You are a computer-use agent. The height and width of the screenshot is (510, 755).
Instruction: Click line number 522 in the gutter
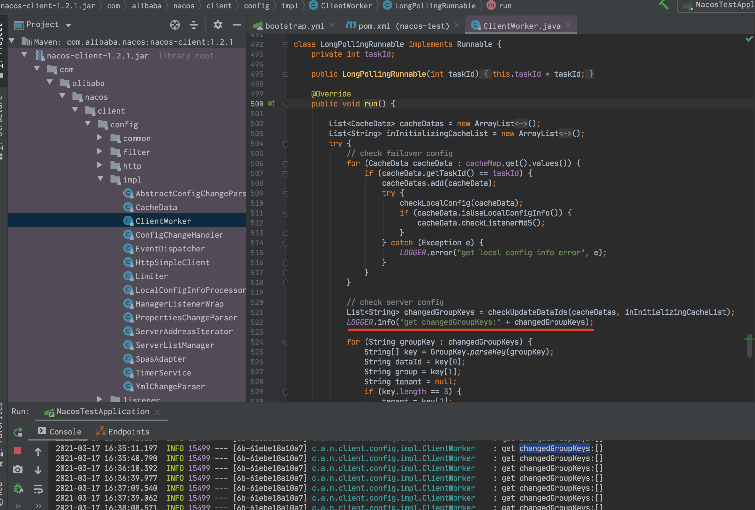point(257,322)
